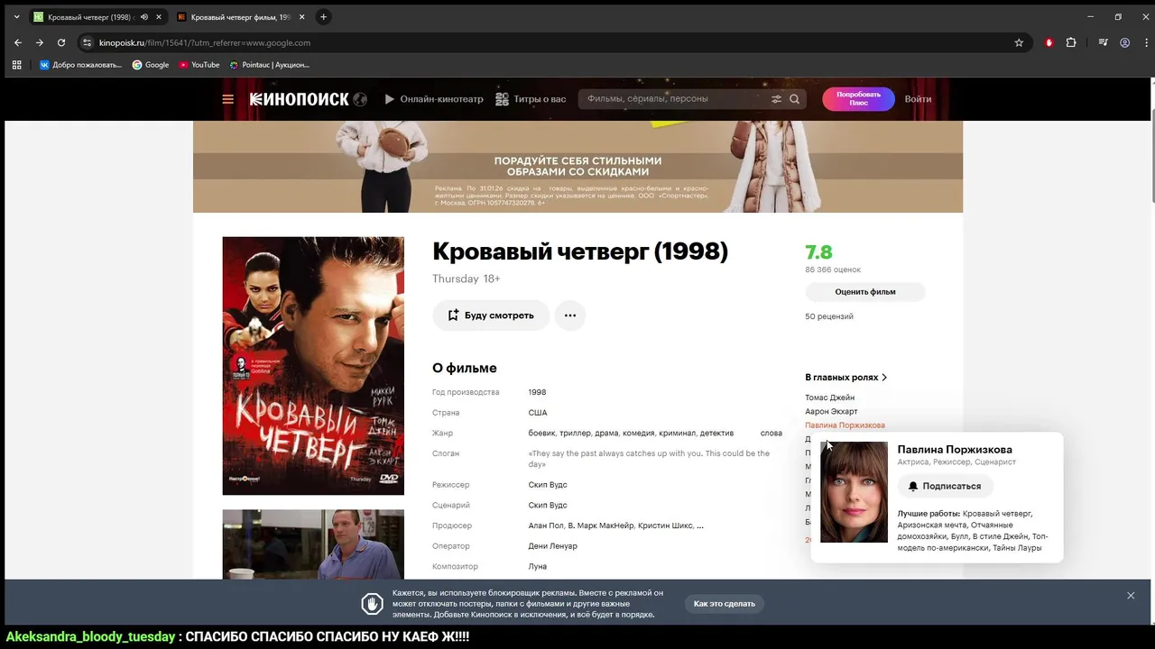Select the first tab Кровавый четверг (1998)

point(90,17)
